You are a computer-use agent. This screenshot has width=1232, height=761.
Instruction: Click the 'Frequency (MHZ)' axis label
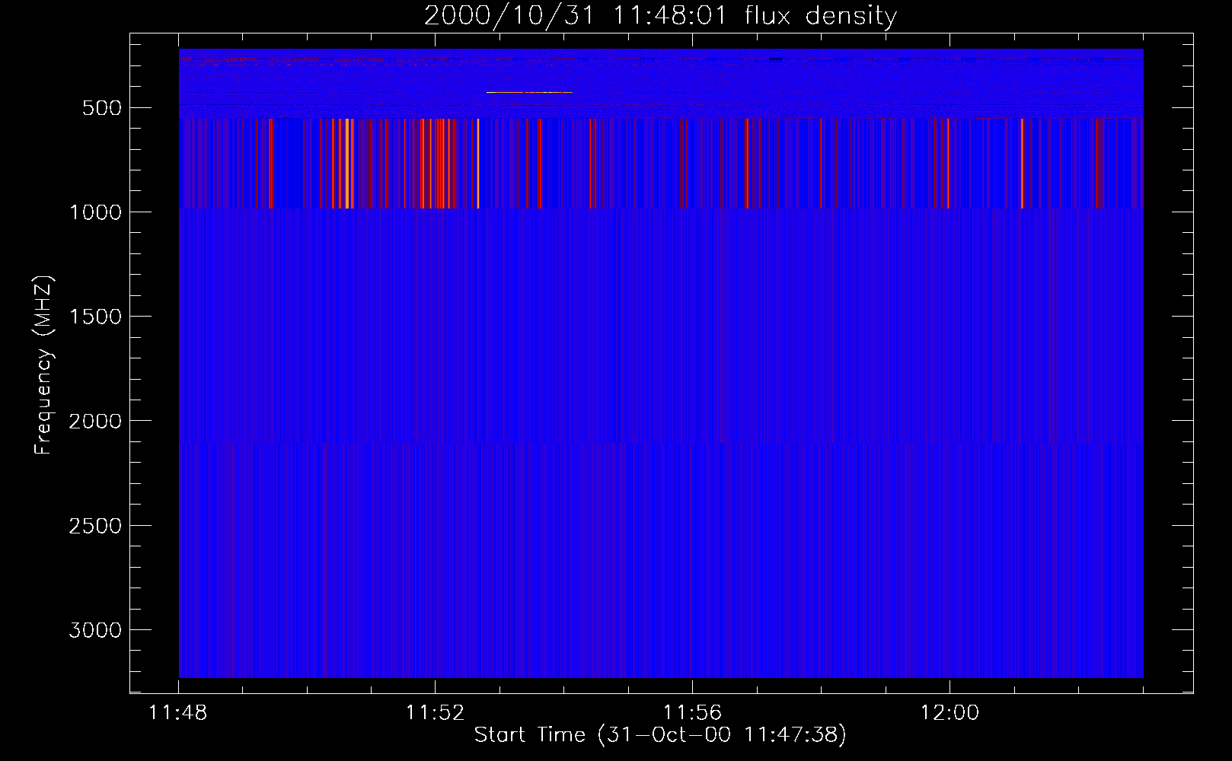(44, 366)
